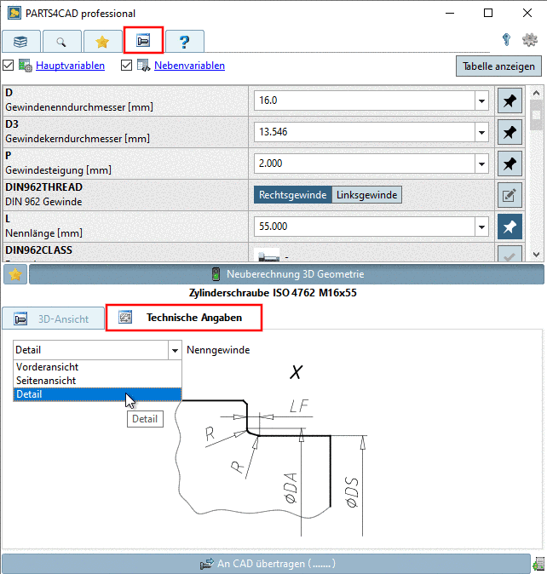Open the catalog library tab
This screenshot has height=574, width=547.
(20, 42)
